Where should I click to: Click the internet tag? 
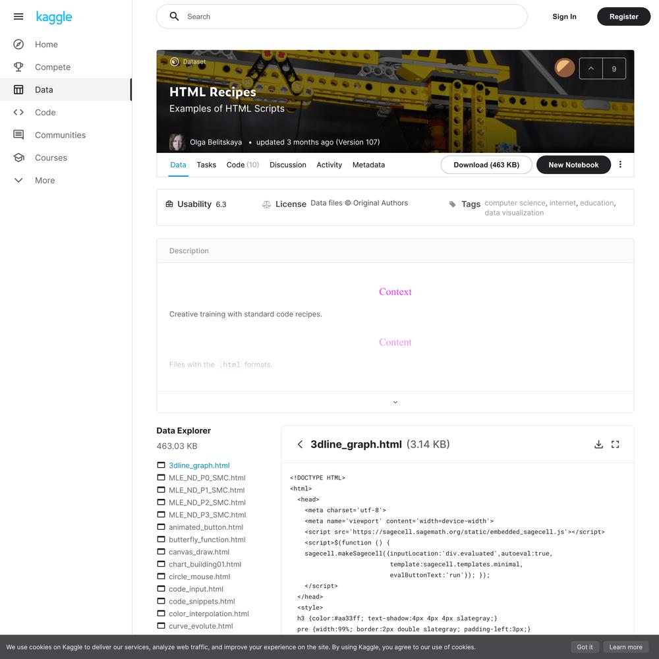pyautogui.click(x=562, y=203)
